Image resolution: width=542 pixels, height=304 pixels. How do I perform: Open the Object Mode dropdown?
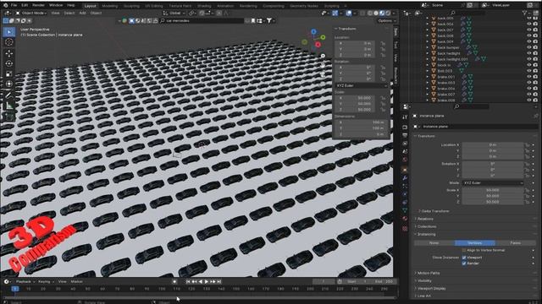pos(31,14)
